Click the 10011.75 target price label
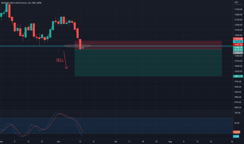The width and height of the screenshot is (244, 144). (238, 76)
